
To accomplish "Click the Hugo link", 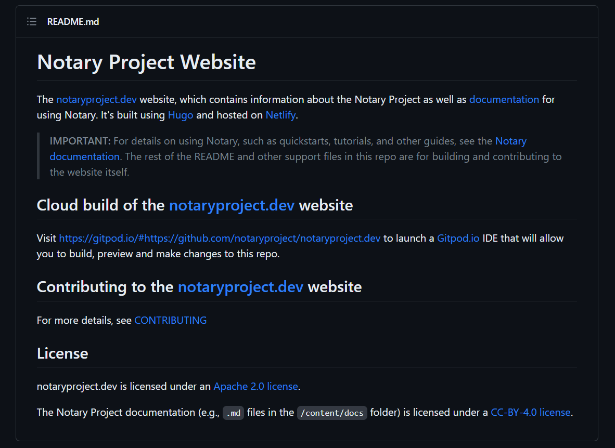I will point(180,115).
